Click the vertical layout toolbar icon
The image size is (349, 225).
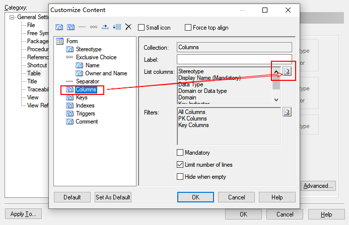click(117, 27)
